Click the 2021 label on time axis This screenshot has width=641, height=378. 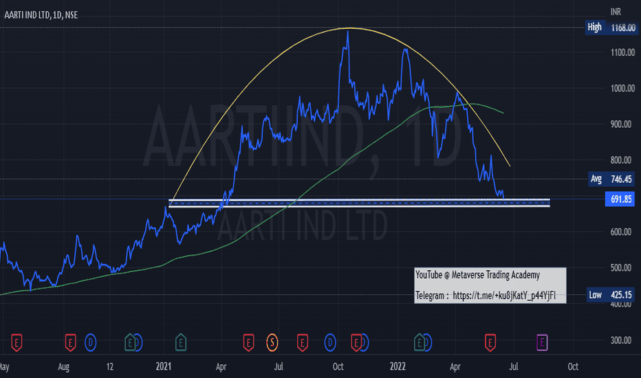pos(164,366)
